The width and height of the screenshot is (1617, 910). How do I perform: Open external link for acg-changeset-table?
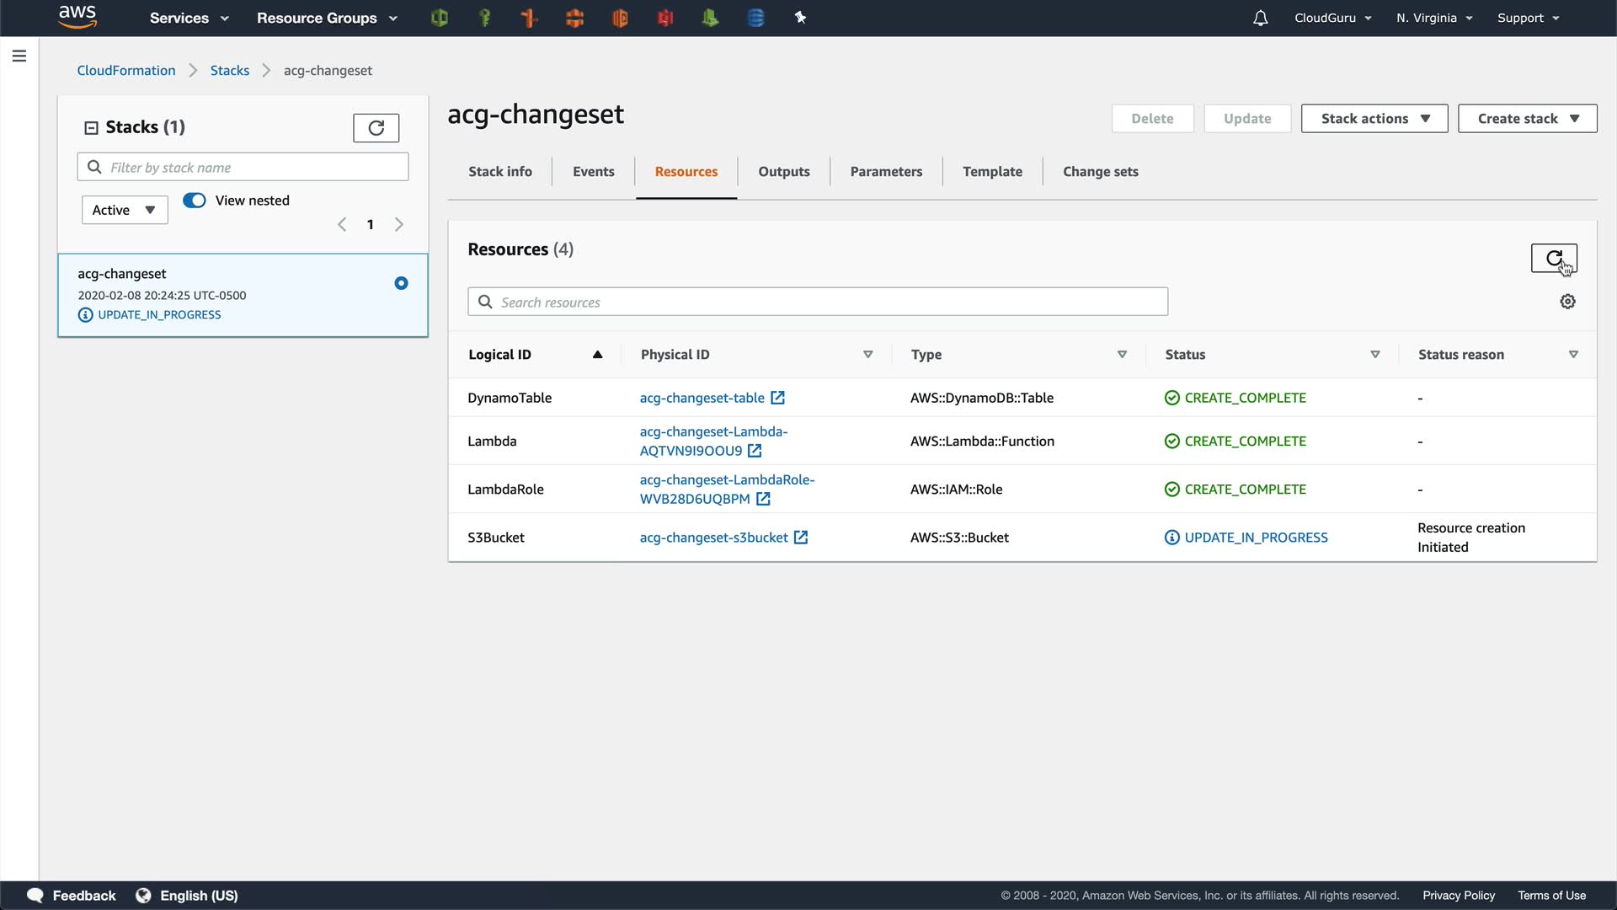(777, 398)
